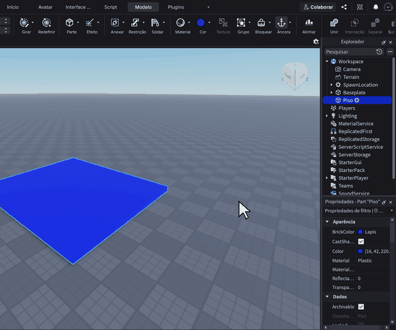396x330 pixels.
Task: Add a child object to Piso
Action: tap(357, 100)
